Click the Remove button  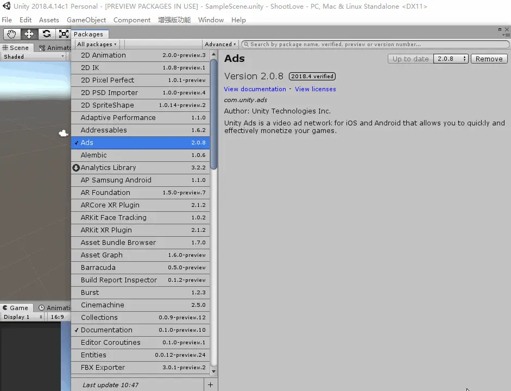(x=489, y=59)
